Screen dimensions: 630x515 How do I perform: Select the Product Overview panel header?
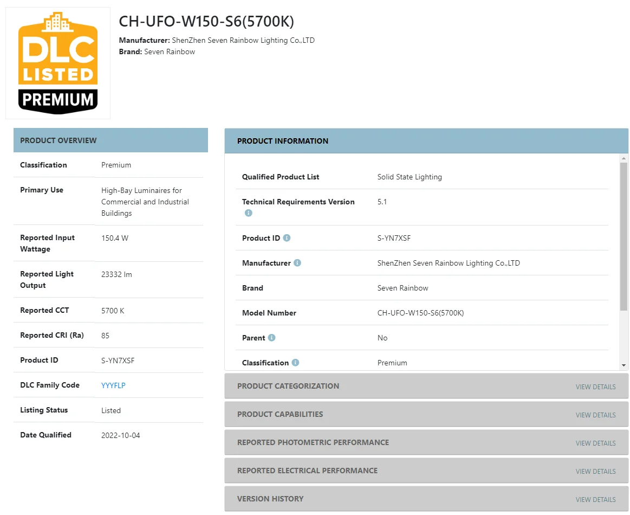tap(111, 140)
